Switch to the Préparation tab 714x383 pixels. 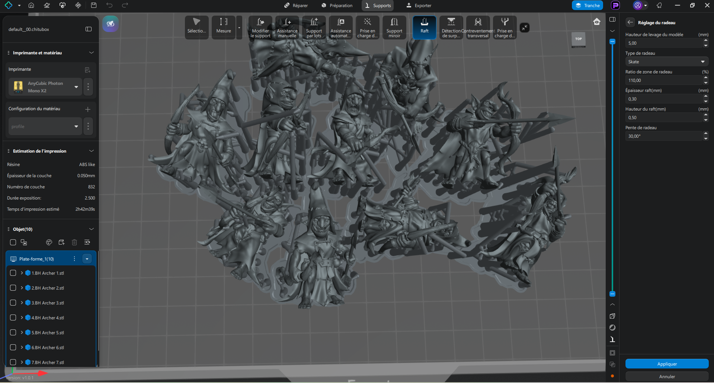(337, 6)
